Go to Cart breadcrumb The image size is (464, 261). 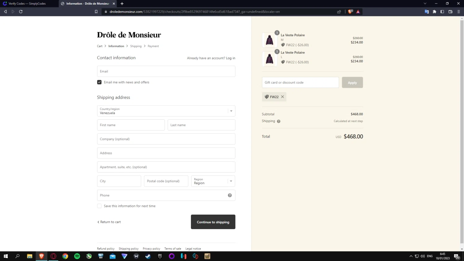pos(100,46)
